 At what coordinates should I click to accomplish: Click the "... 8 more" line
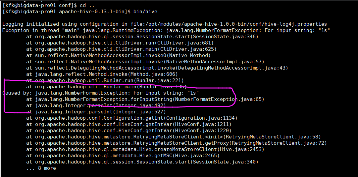click(x=41, y=168)
